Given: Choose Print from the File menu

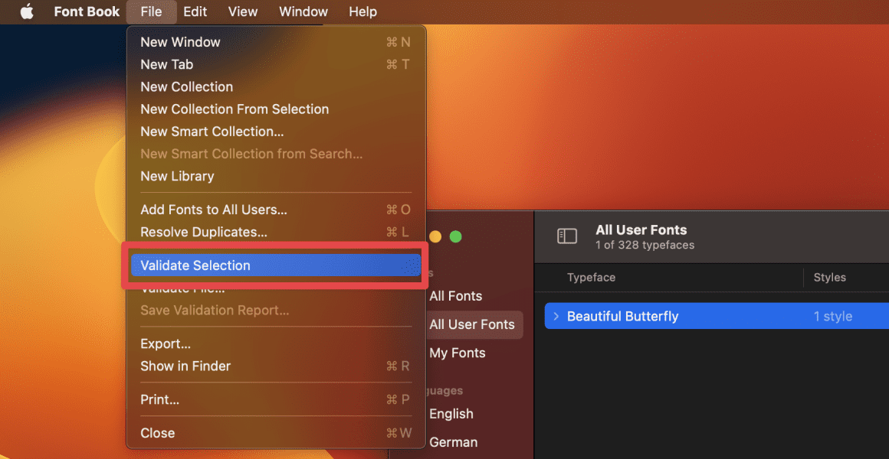Looking at the screenshot, I should 159,399.
